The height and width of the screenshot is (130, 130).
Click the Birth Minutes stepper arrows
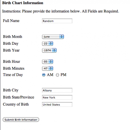coord(51,68)
